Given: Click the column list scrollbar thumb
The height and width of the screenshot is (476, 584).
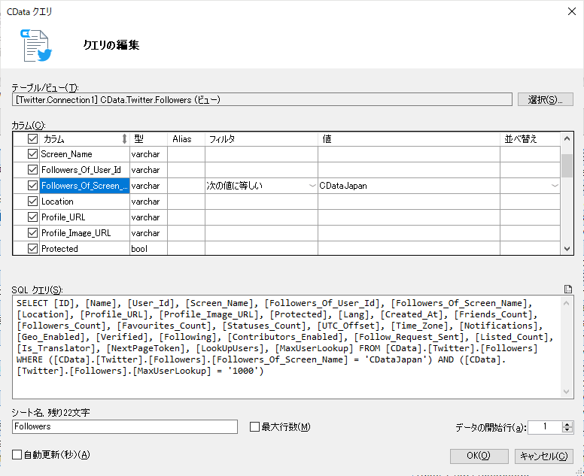Looking at the screenshot, I should [x=567, y=166].
